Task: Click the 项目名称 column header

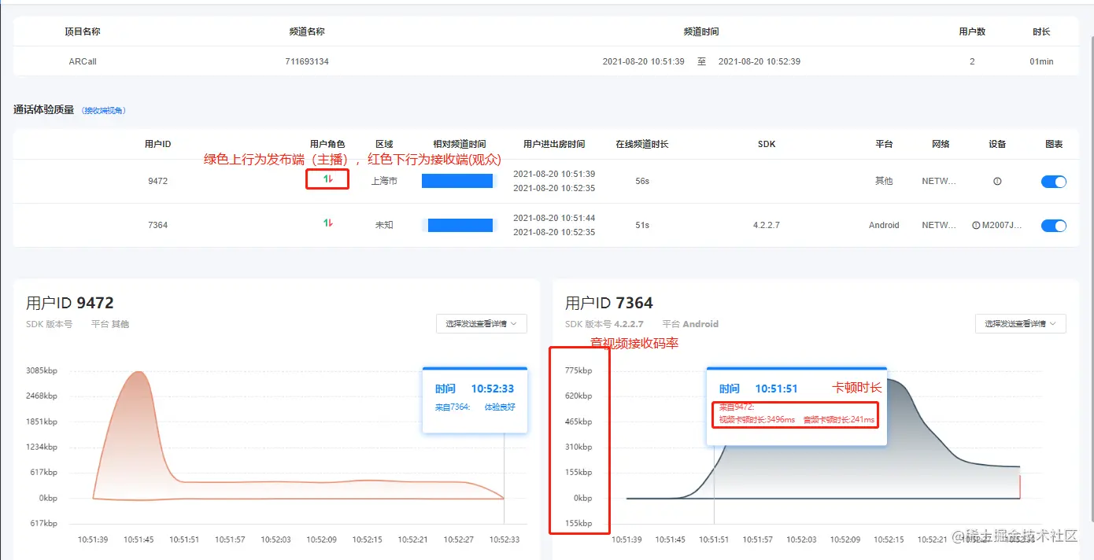Action: [83, 31]
